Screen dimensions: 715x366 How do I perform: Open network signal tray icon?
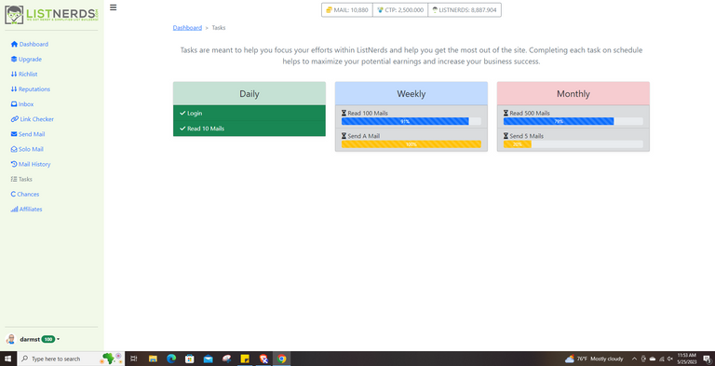(661, 359)
